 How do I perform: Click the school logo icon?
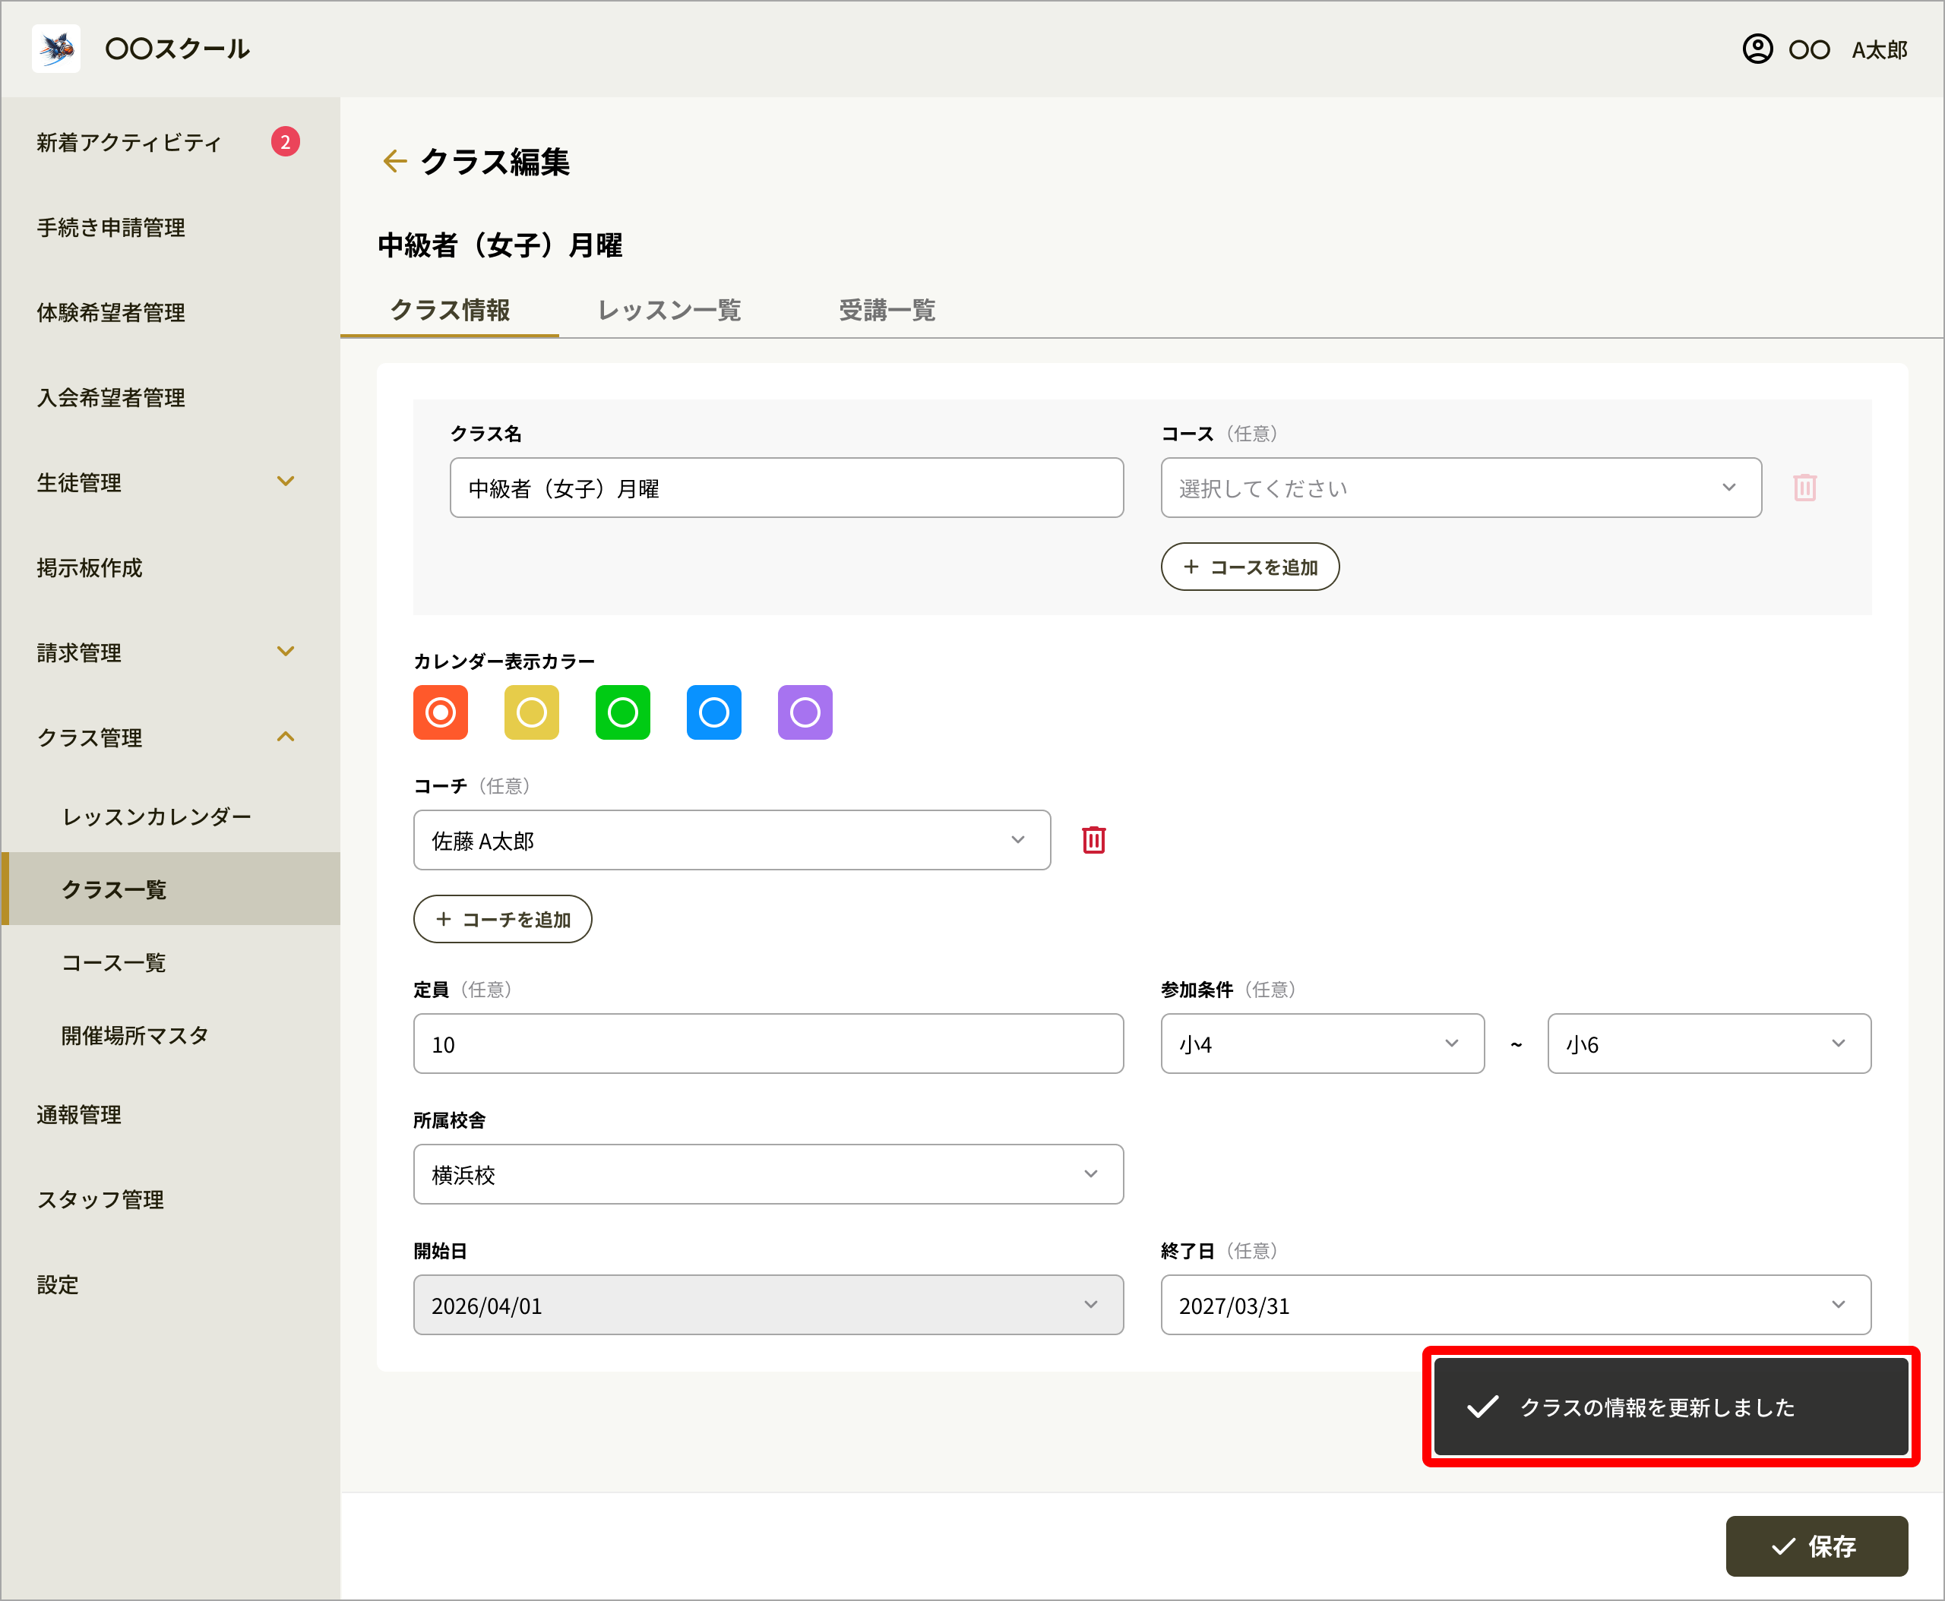pos(56,49)
